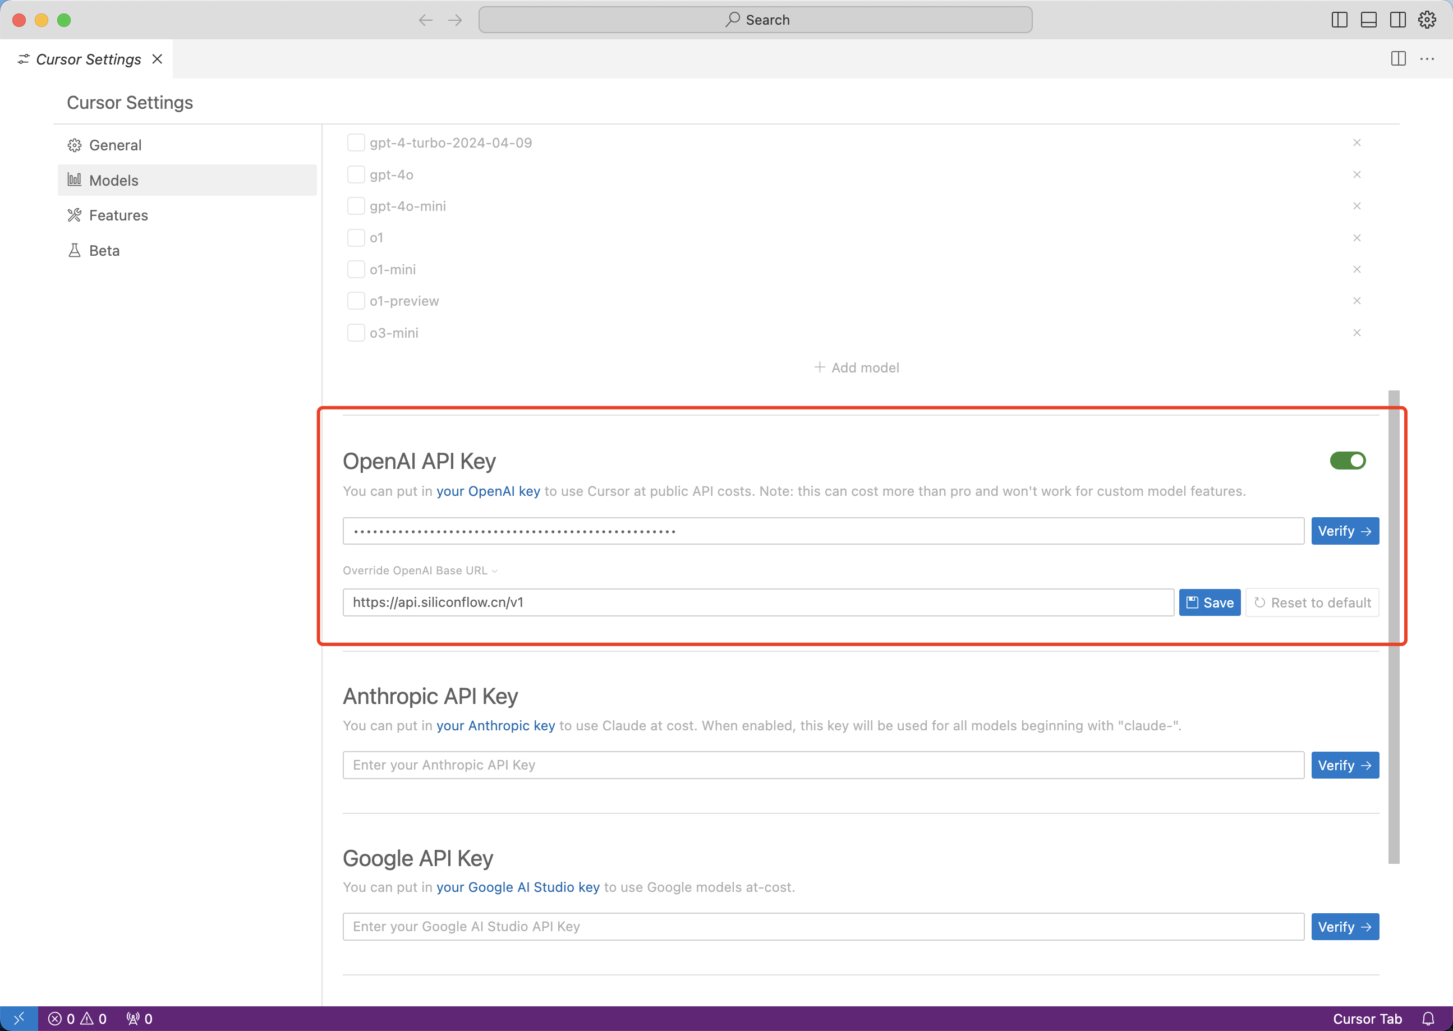Image resolution: width=1453 pixels, height=1031 pixels.
Task: Show errors and warnings in status bar
Action: point(77,1019)
